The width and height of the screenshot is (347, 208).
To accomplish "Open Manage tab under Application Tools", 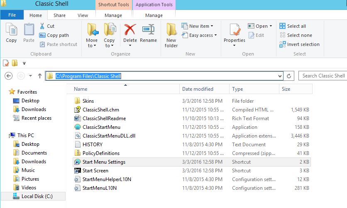I will click(x=154, y=15).
